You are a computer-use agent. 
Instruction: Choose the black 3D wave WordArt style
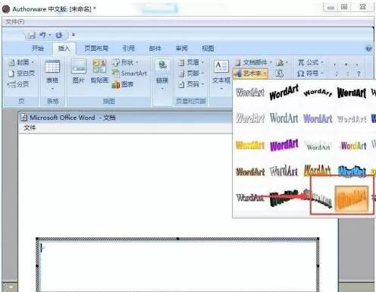pos(284,198)
